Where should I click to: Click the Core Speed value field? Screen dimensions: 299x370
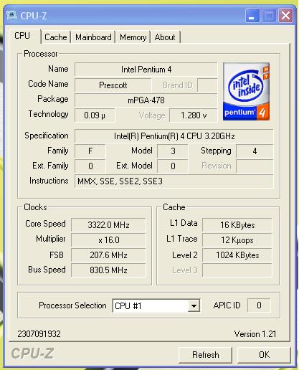108,225
